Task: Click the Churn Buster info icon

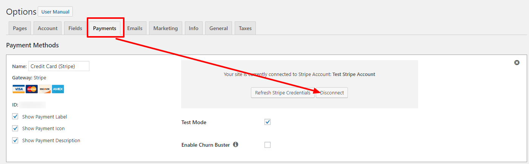Action: point(235,144)
